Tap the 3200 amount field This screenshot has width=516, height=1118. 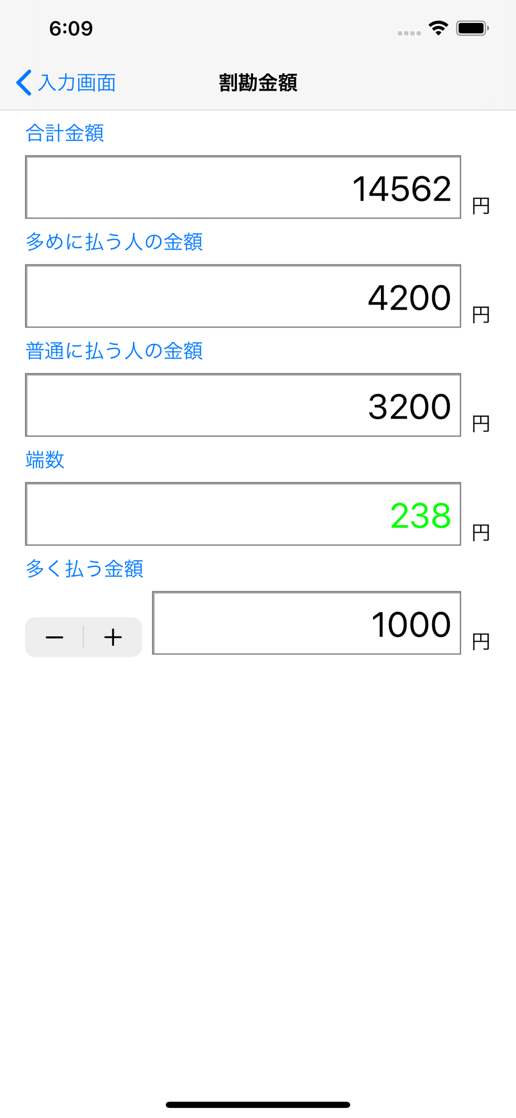pos(243,405)
